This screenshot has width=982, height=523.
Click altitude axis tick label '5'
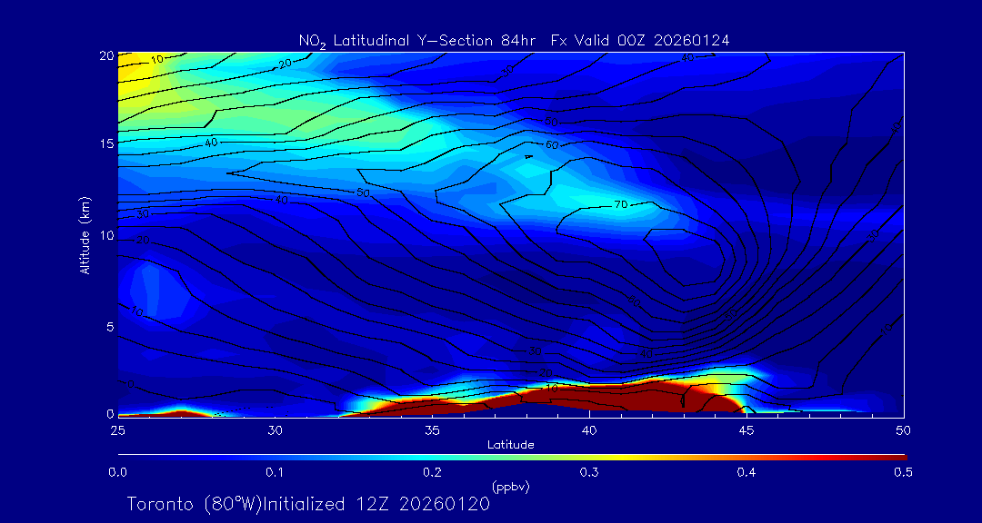[x=110, y=327]
